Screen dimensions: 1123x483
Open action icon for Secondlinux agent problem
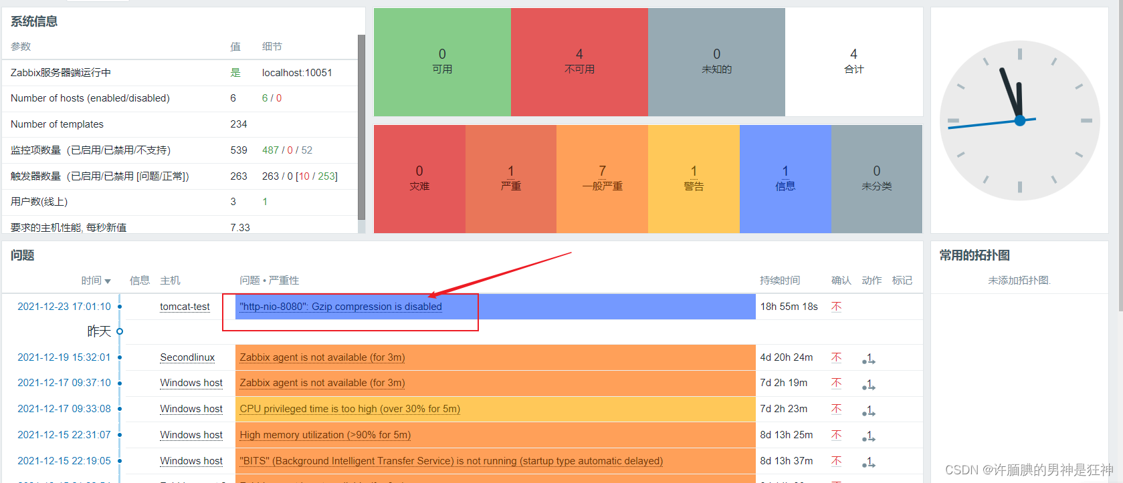click(x=869, y=359)
